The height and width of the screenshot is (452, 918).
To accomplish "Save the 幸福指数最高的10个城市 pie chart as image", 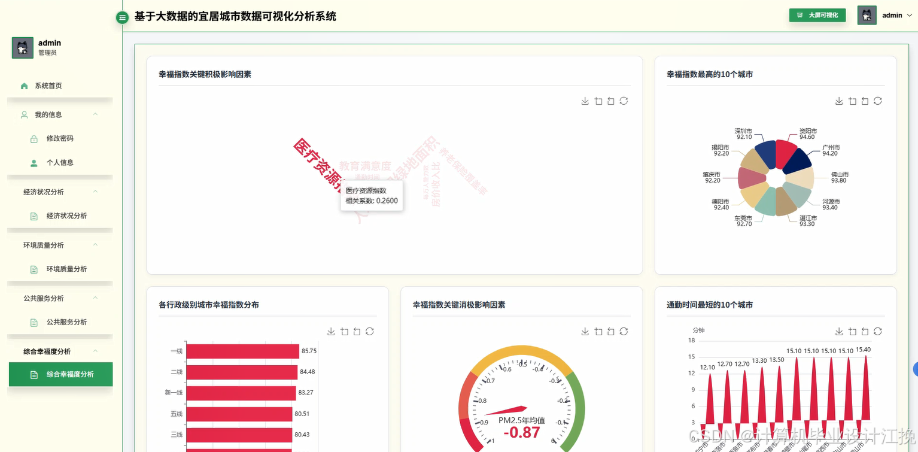I will click(839, 101).
